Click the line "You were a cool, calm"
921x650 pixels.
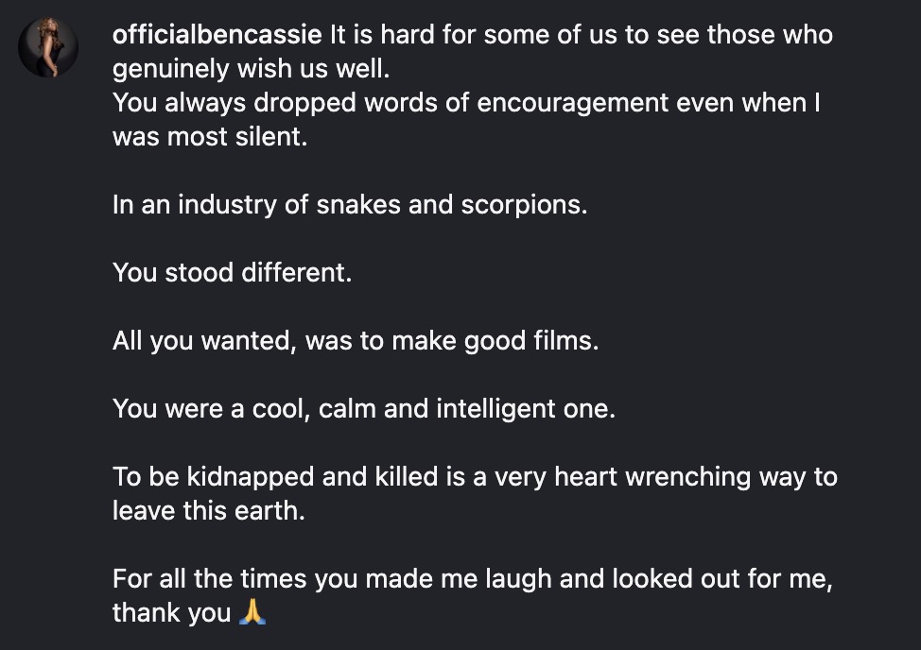(x=364, y=408)
